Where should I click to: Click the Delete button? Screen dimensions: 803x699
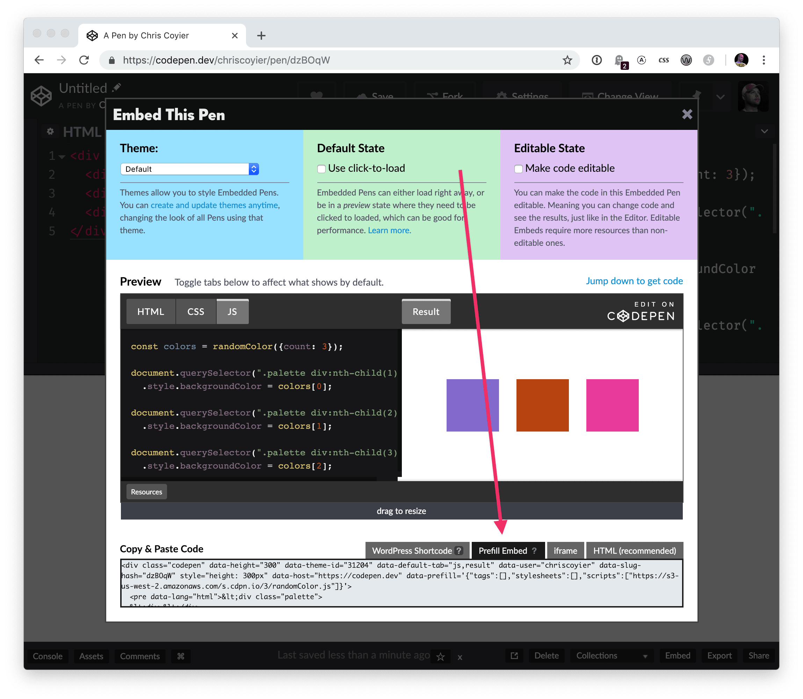(547, 656)
